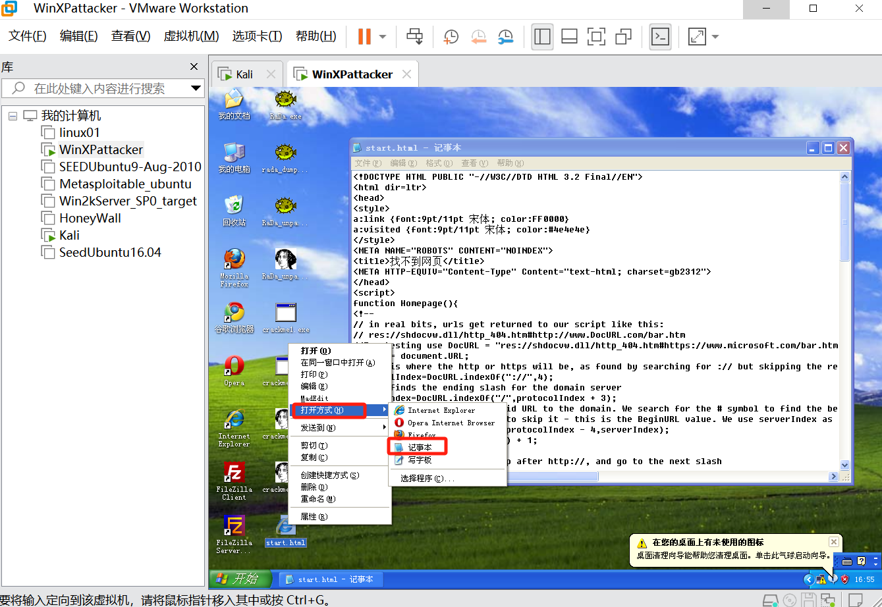Click 我的电脑 desktop icon
Image resolution: width=882 pixels, height=607 pixels.
[234, 158]
